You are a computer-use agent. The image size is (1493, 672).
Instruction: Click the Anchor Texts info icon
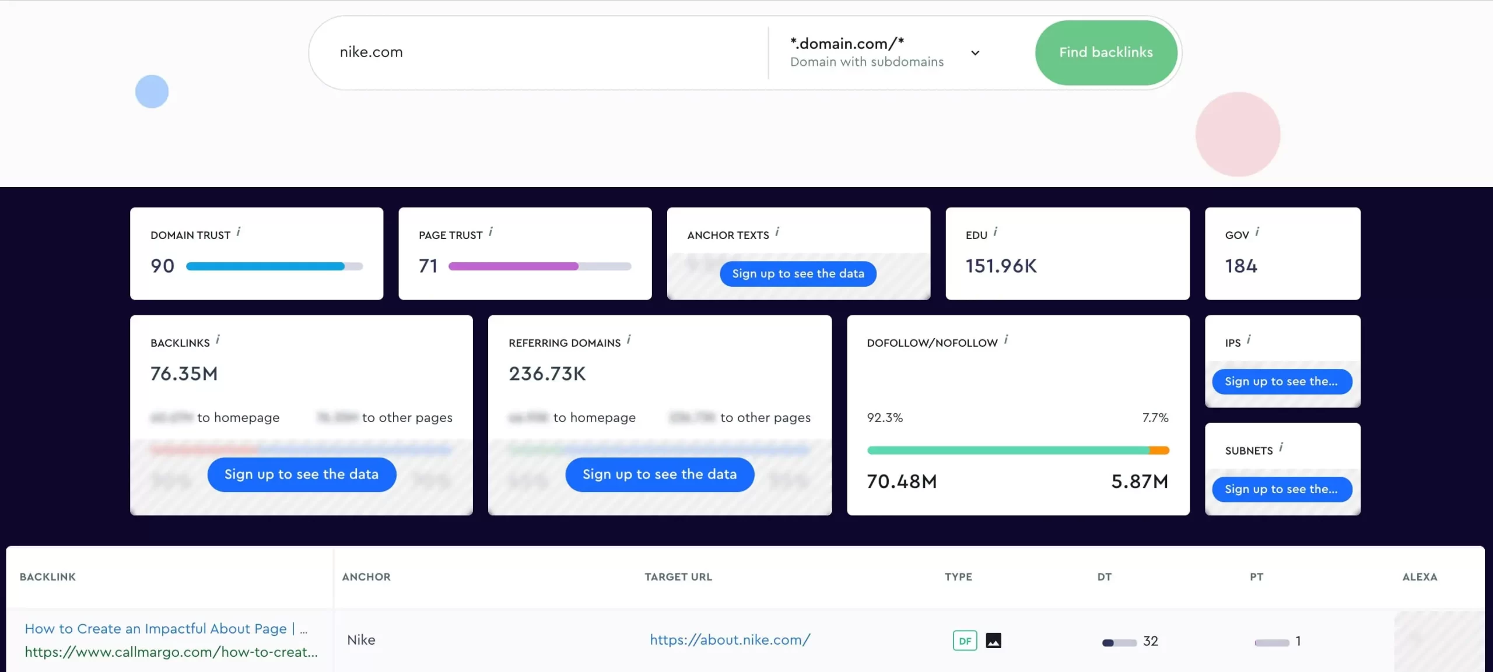pos(777,232)
